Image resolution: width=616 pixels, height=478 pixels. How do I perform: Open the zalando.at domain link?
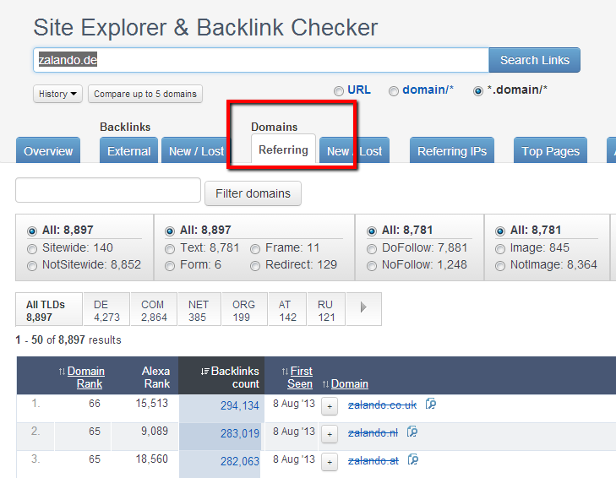click(x=373, y=461)
